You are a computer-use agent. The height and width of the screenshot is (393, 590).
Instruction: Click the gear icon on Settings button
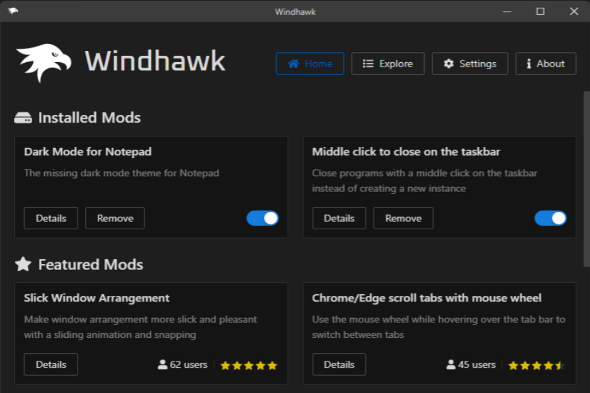click(449, 63)
